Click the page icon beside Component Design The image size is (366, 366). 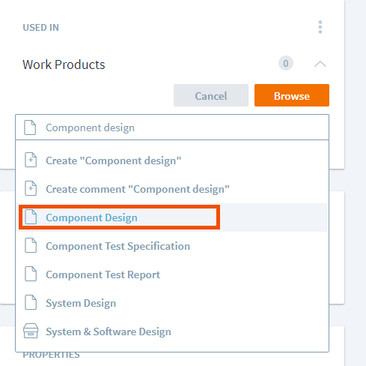pos(31,217)
